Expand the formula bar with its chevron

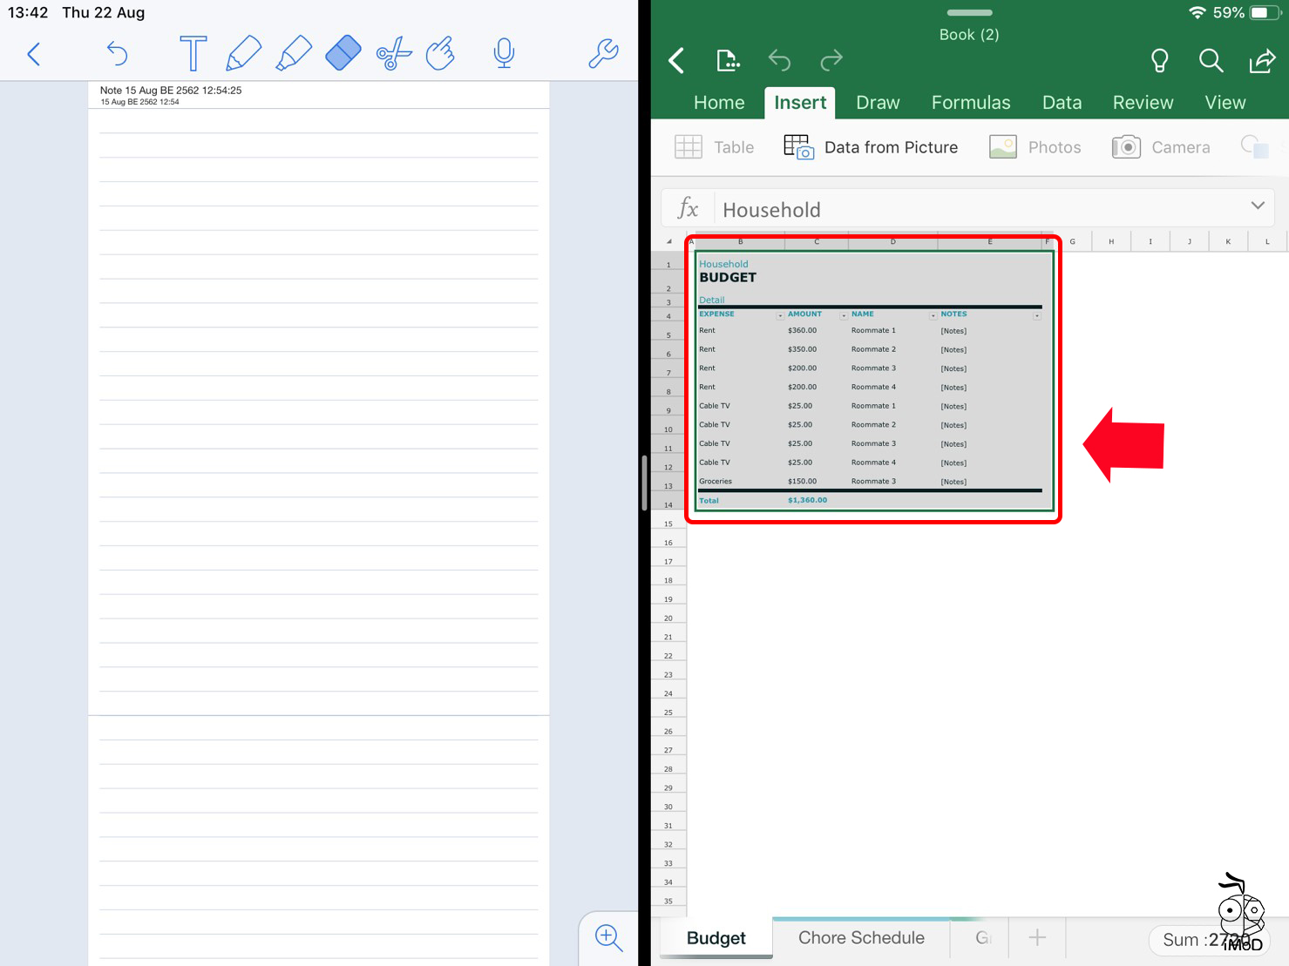click(x=1258, y=206)
